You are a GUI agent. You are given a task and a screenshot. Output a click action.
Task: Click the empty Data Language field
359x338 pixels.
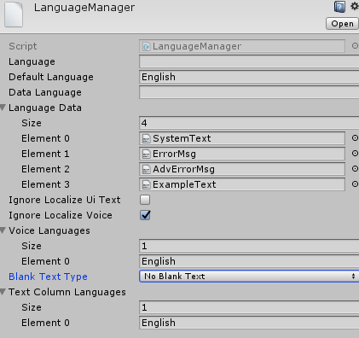[x=249, y=92]
